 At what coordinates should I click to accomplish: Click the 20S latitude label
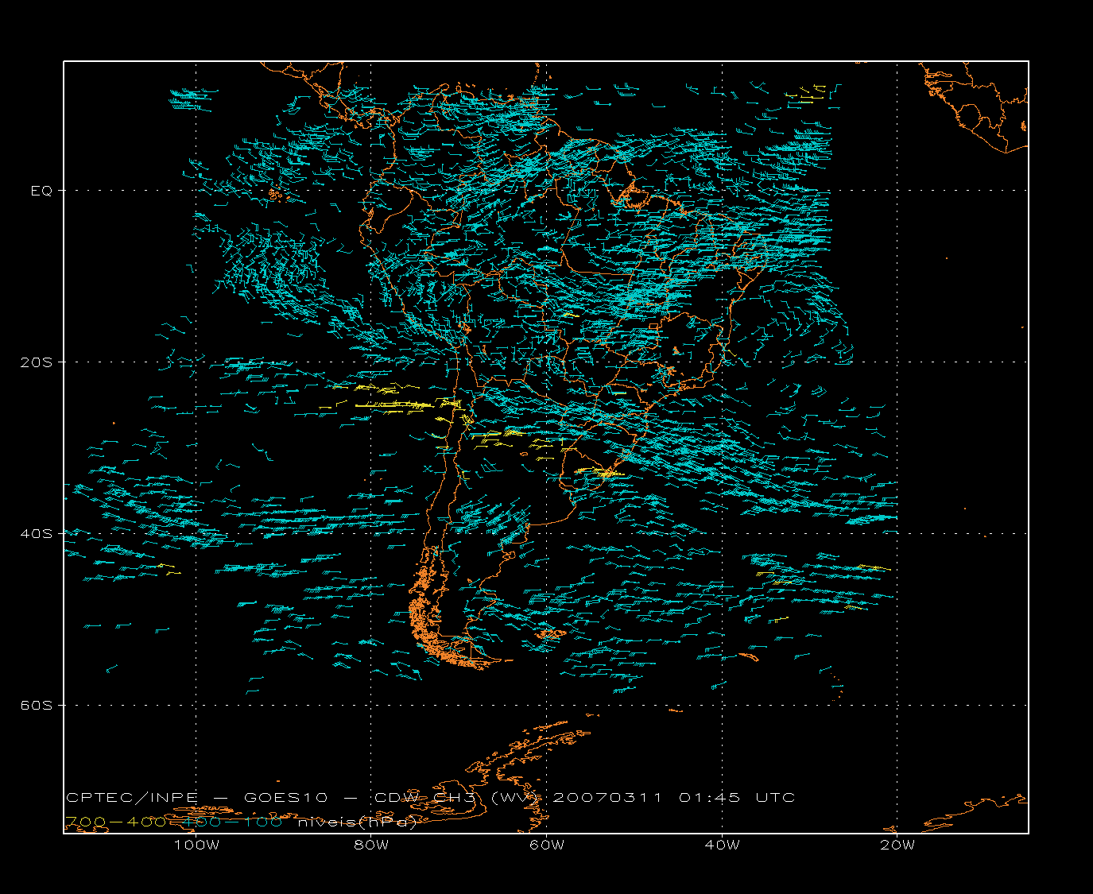36,362
